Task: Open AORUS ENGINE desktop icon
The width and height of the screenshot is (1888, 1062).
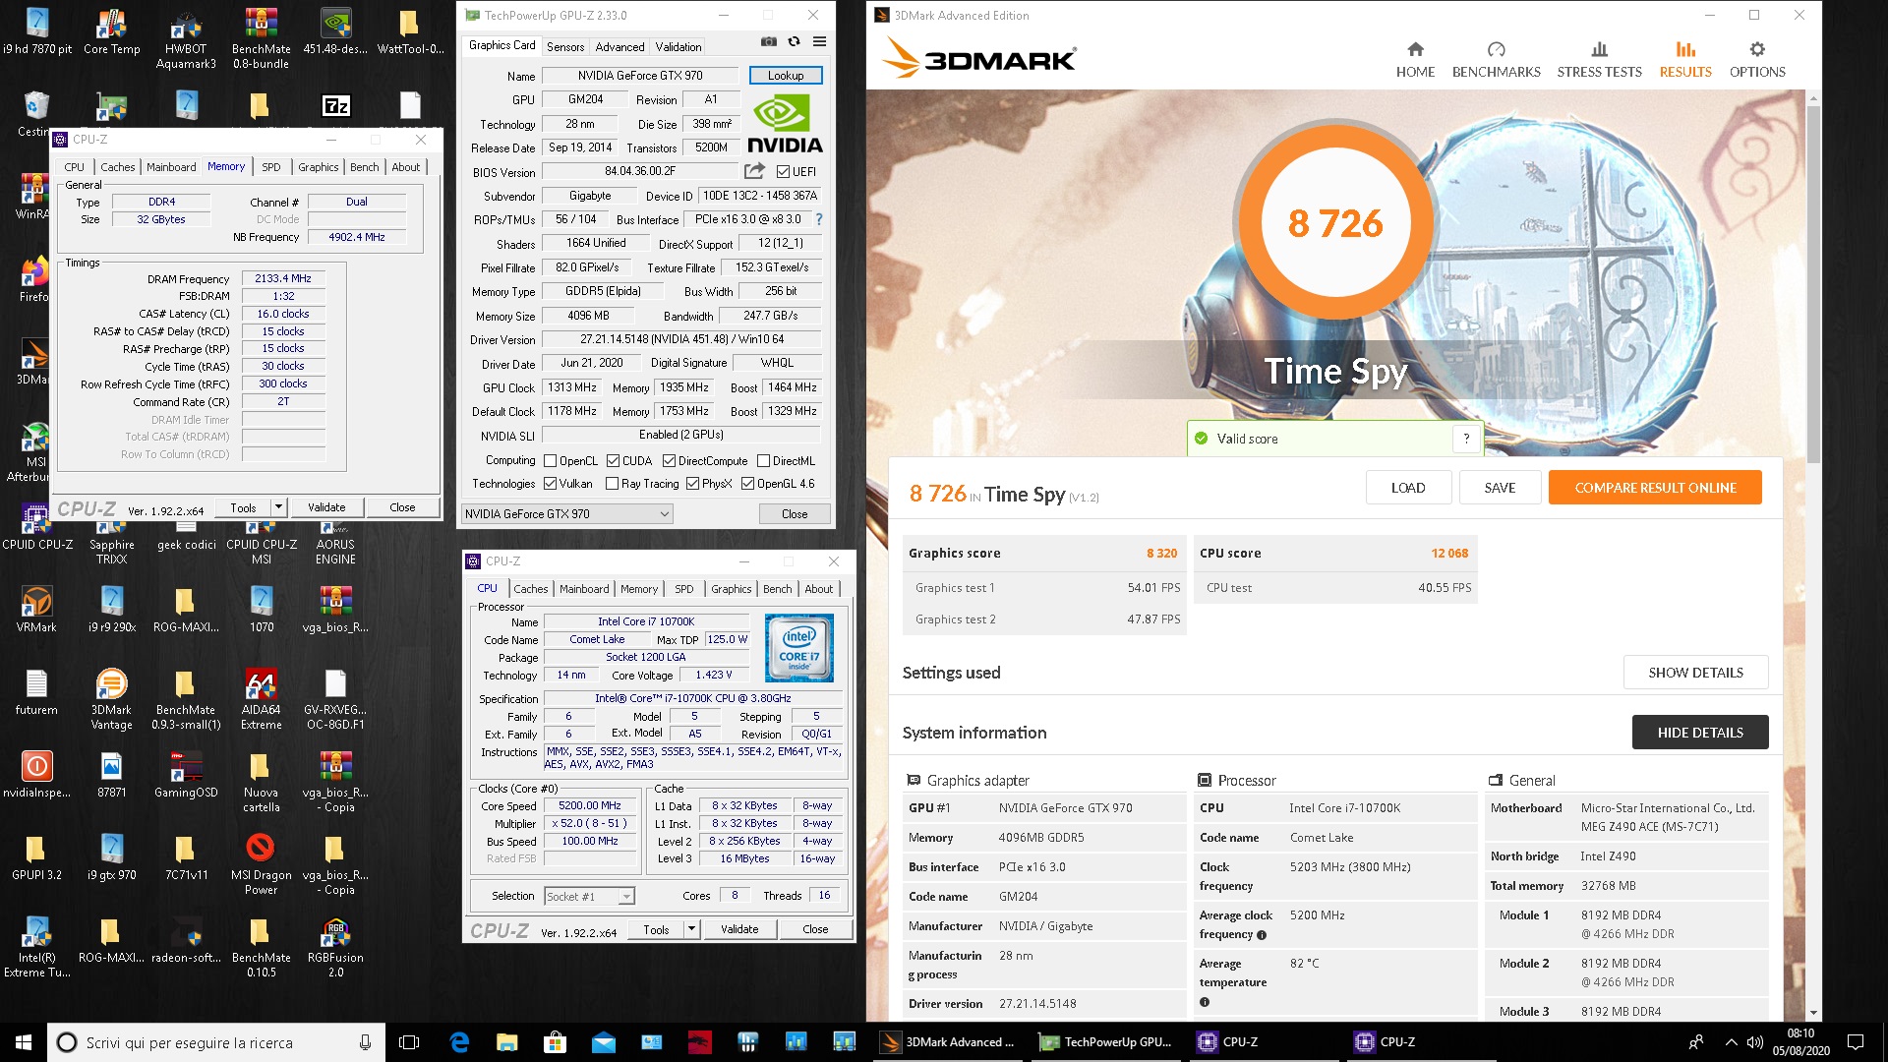Action: point(335,542)
